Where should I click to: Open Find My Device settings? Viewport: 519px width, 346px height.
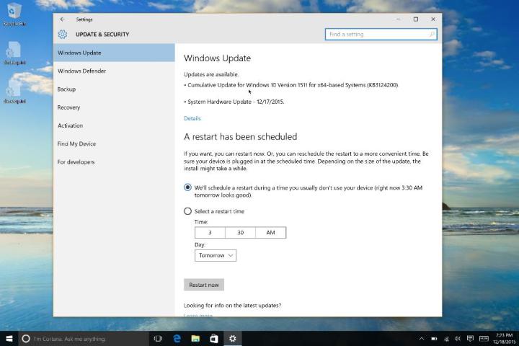pos(114,143)
